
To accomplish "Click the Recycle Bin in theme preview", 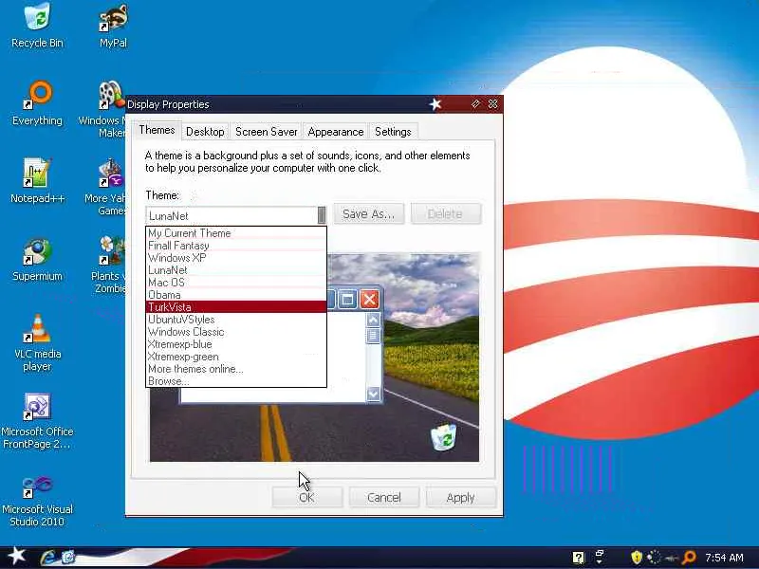I will (x=443, y=437).
